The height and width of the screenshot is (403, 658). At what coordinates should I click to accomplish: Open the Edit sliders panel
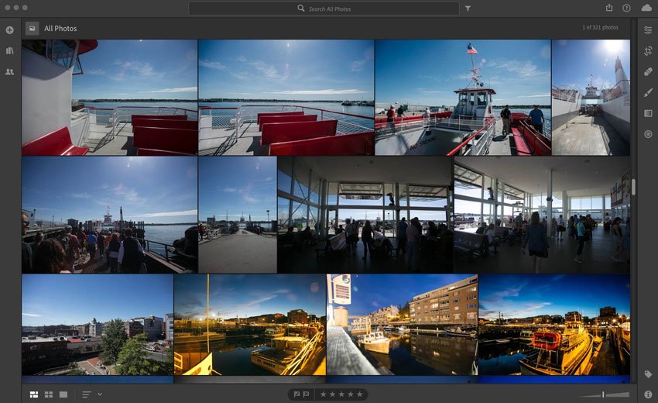pos(648,30)
